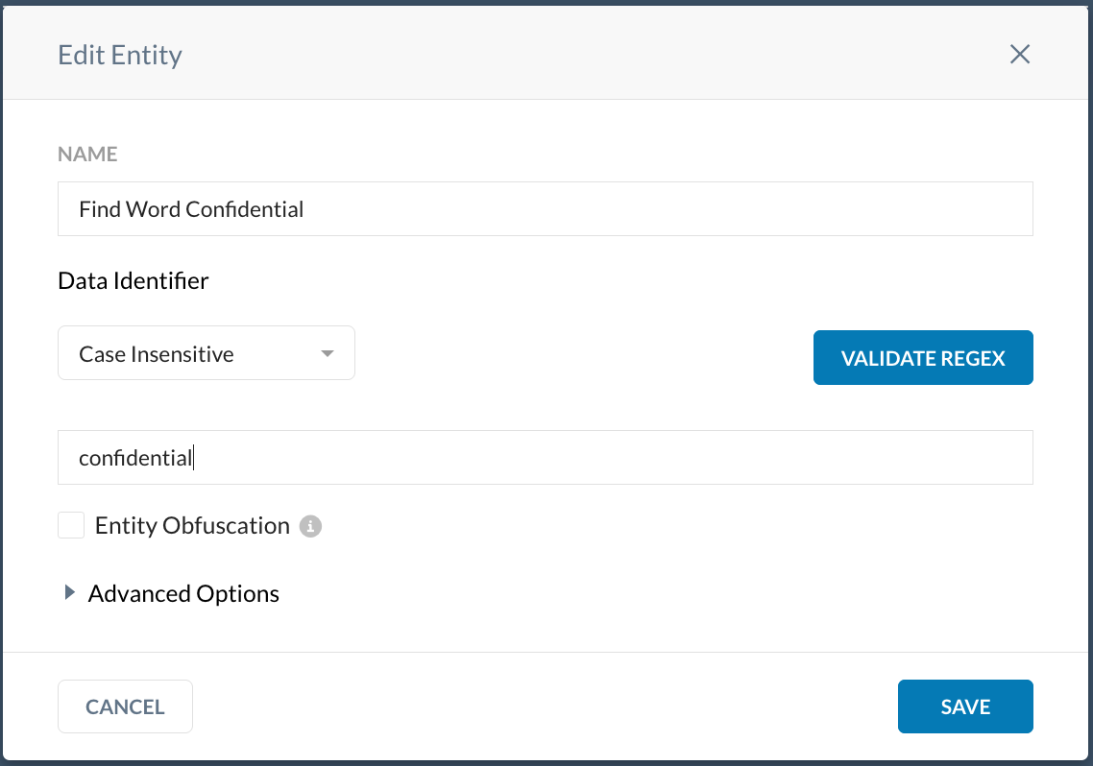Click the Case Insensitive dropdown caret arrow
This screenshot has height=766, width=1093.
pyautogui.click(x=327, y=354)
